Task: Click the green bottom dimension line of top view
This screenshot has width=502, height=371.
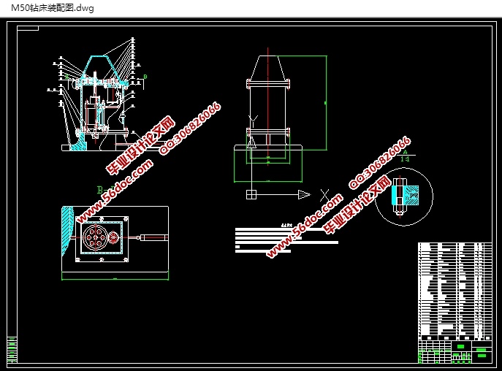Action: [115, 279]
